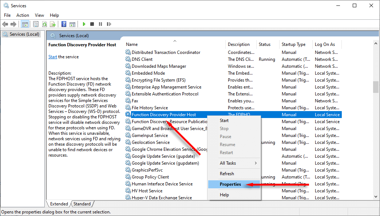Image resolution: width=380 pixels, height=216 pixels.
Task: Select the DNS Client service row
Action: click(x=142, y=59)
